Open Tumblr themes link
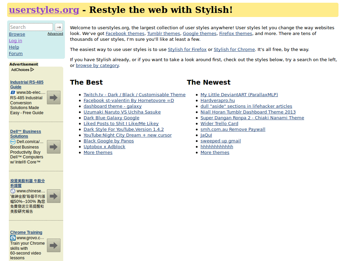 pyautogui.click(x=163, y=34)
